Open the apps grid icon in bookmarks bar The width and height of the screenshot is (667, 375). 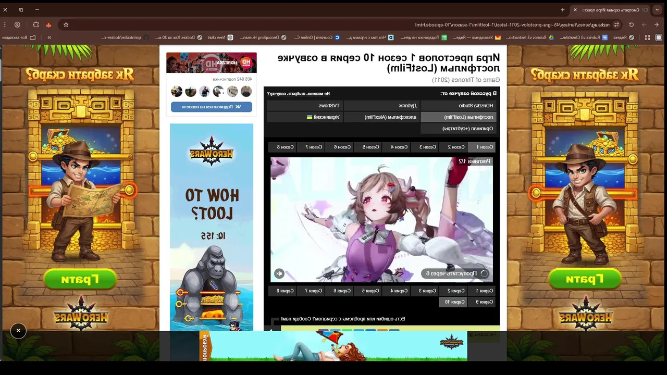[647, 37]
